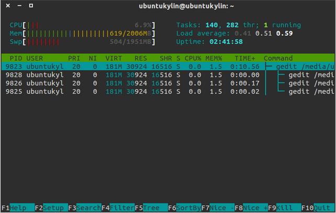
Task: Click the CPU usage meter bar
Action: click(82, 25)
